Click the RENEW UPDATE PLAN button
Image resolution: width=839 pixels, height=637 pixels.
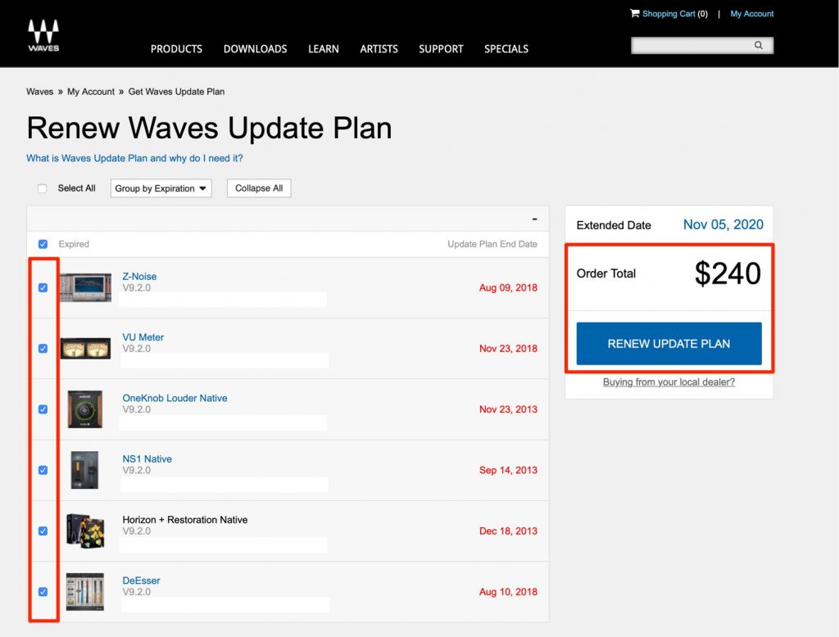[x=669, y=343]
